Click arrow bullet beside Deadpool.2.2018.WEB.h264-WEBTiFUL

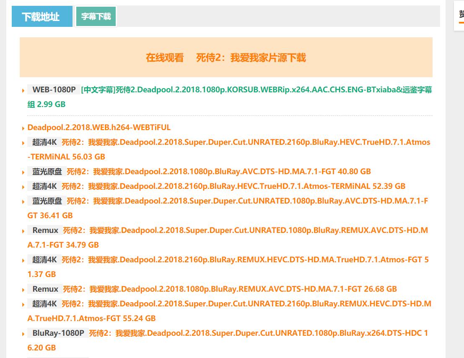coord(23,128)
